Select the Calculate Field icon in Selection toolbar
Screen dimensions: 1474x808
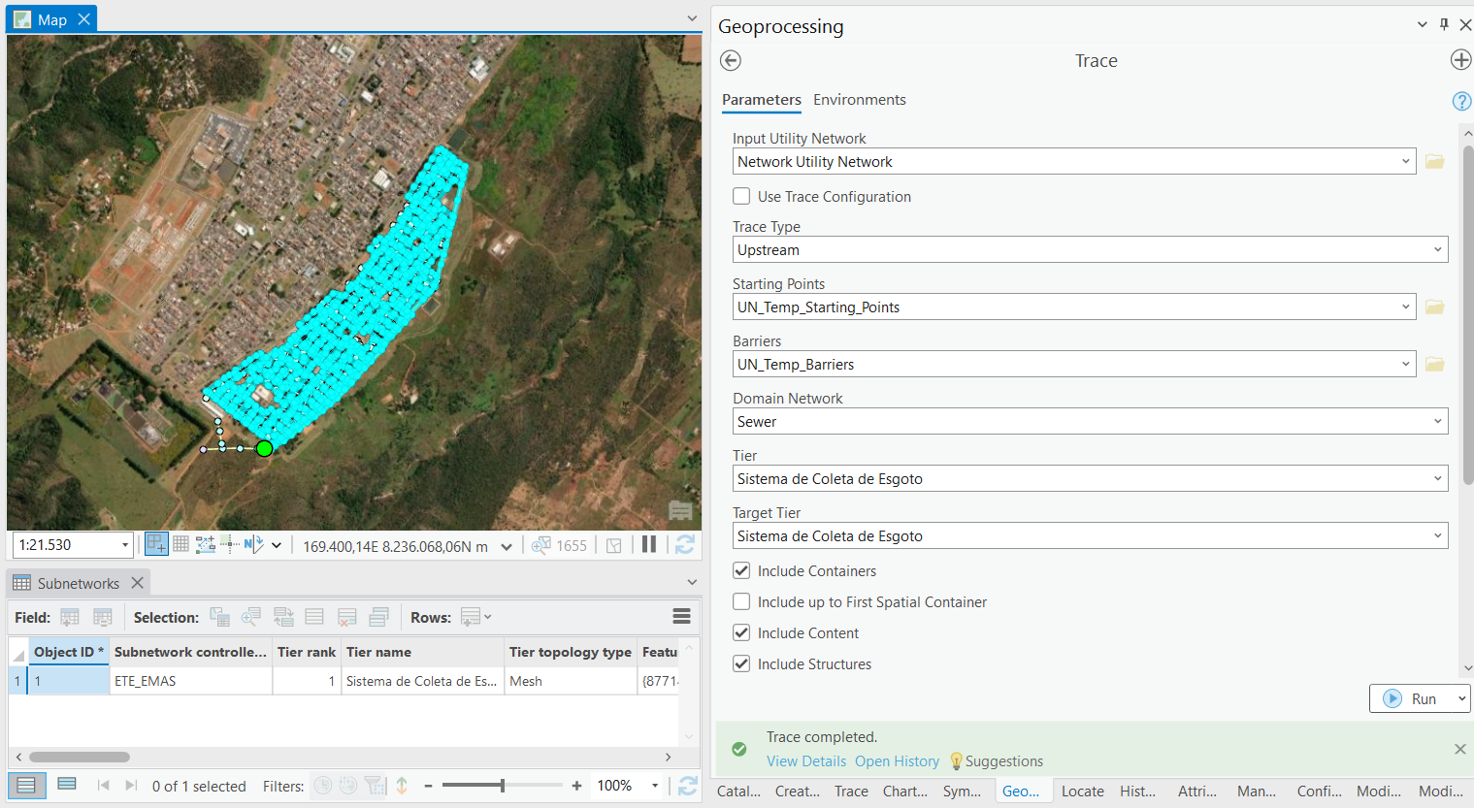(x=104, y=617)
